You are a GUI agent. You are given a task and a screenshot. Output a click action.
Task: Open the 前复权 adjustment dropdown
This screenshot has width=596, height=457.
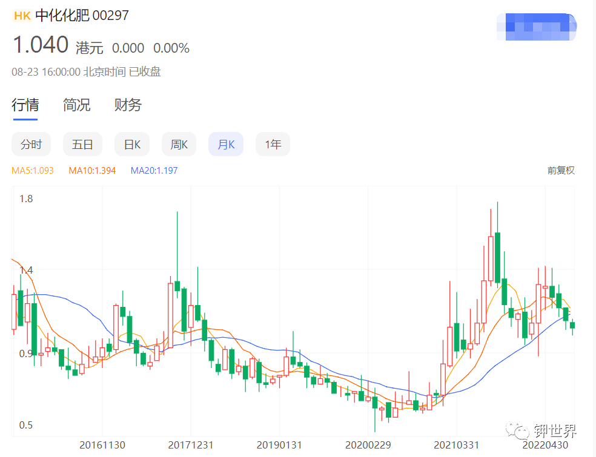560,171
